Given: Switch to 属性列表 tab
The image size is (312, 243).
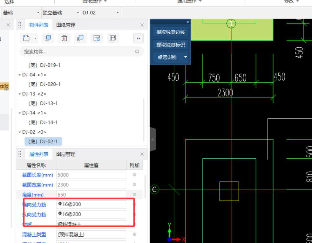Looking at the screenshot, I should [x=39, y=154].
